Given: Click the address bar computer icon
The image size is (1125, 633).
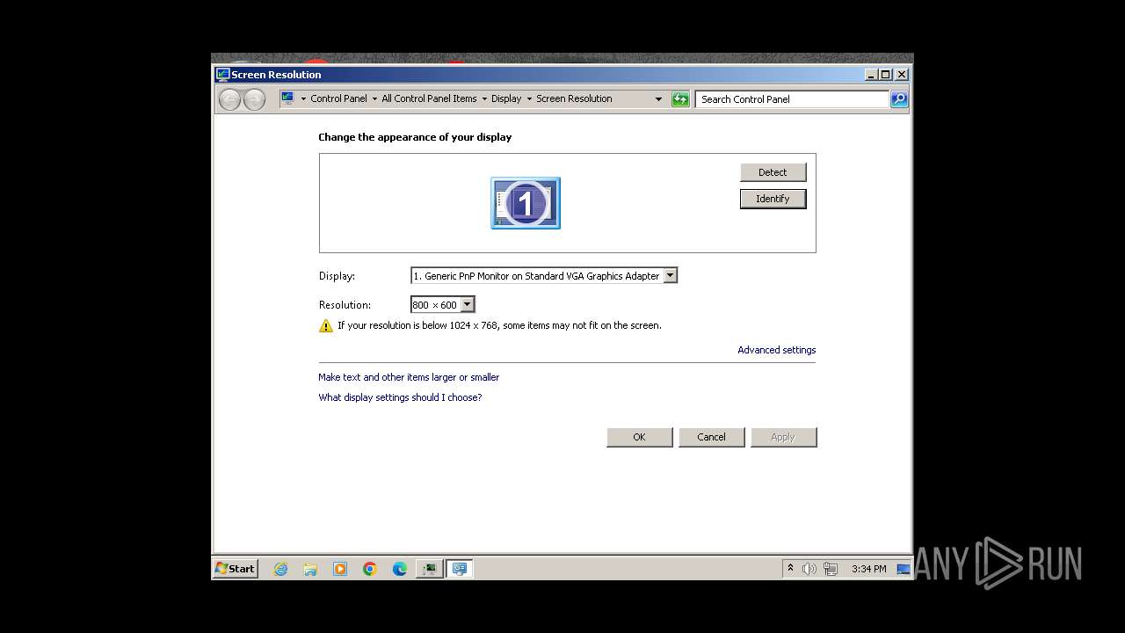Looking at the screenshot, I should [x=287, y=98].
